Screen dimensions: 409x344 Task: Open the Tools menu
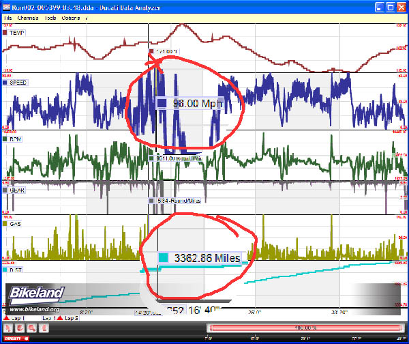coord(50,18)
